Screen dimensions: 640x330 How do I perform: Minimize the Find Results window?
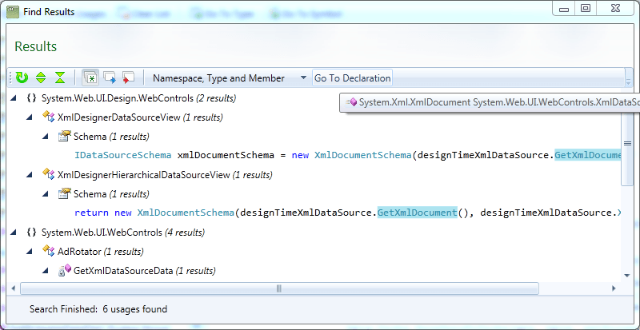[x=565, y=8]
